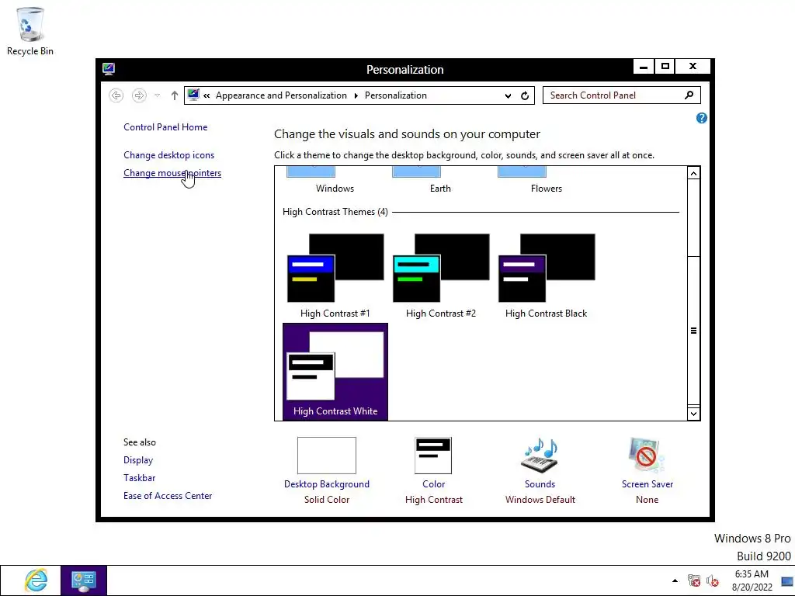Show hidden system tray icons
This screenshot has height=596, width=795.
click(x=675, y=580)
